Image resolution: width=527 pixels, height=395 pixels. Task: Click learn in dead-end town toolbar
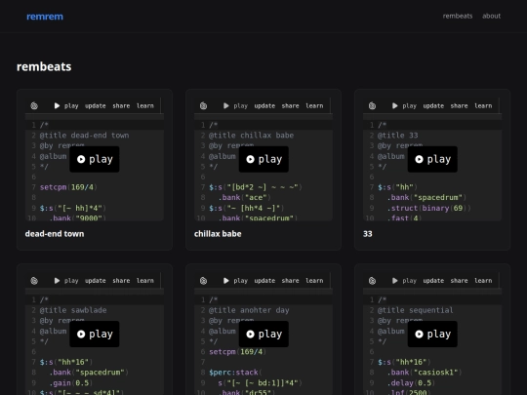click(x=145, y=105)
